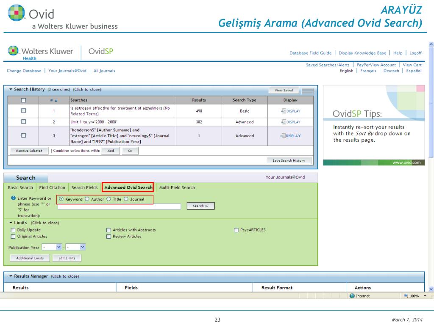Open the zoom level dropdown arrow
This screenshot has height=325, width=434.
(425, 296)
